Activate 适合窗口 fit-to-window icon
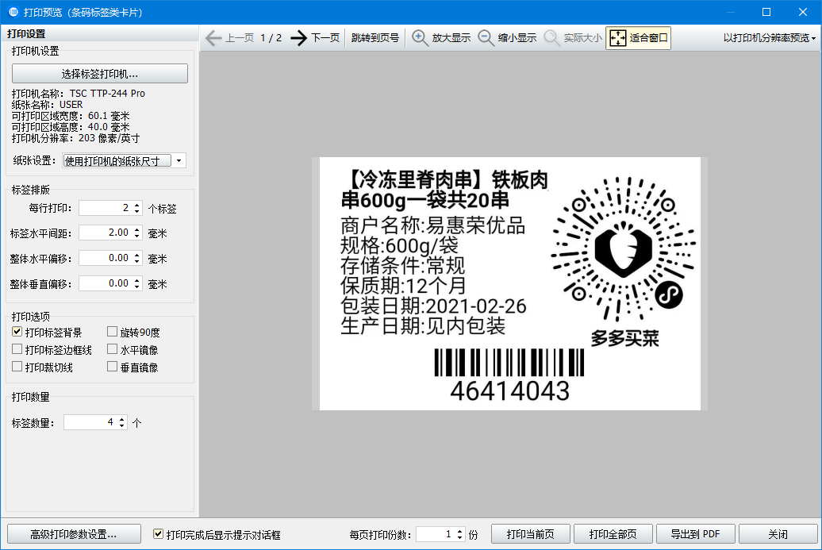822x550 pixels. point(638,38)
